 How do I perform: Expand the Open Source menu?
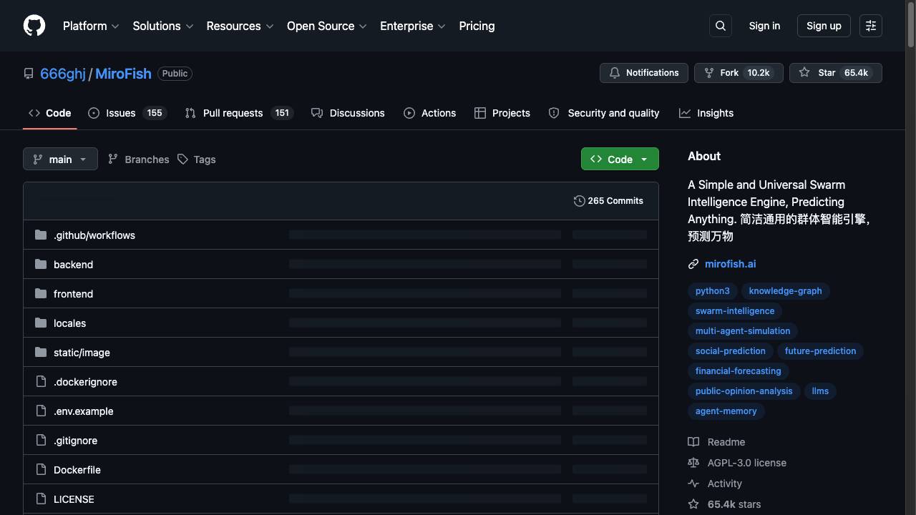tap(327, 26)
